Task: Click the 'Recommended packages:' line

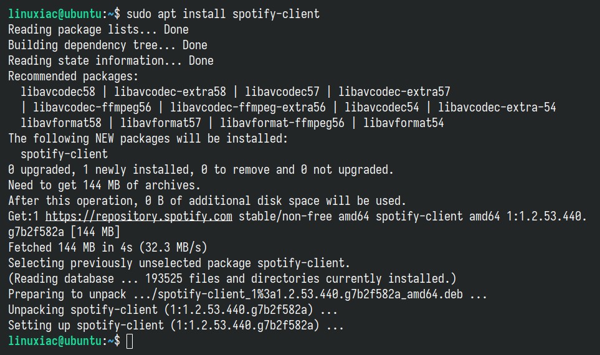Action: tap(73, 77)
